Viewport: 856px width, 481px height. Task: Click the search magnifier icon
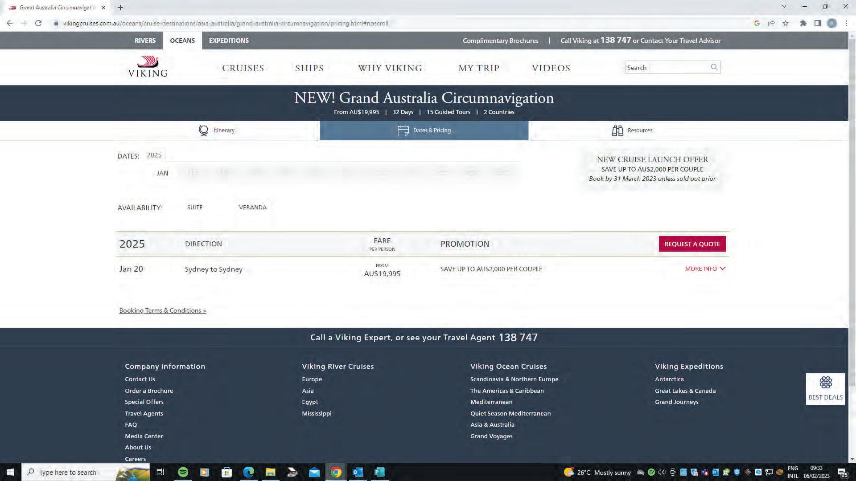[x=714, y=67]
